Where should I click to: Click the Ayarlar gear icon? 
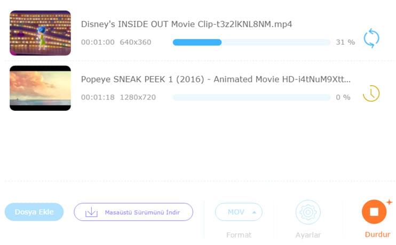click(x=307, y=212)
